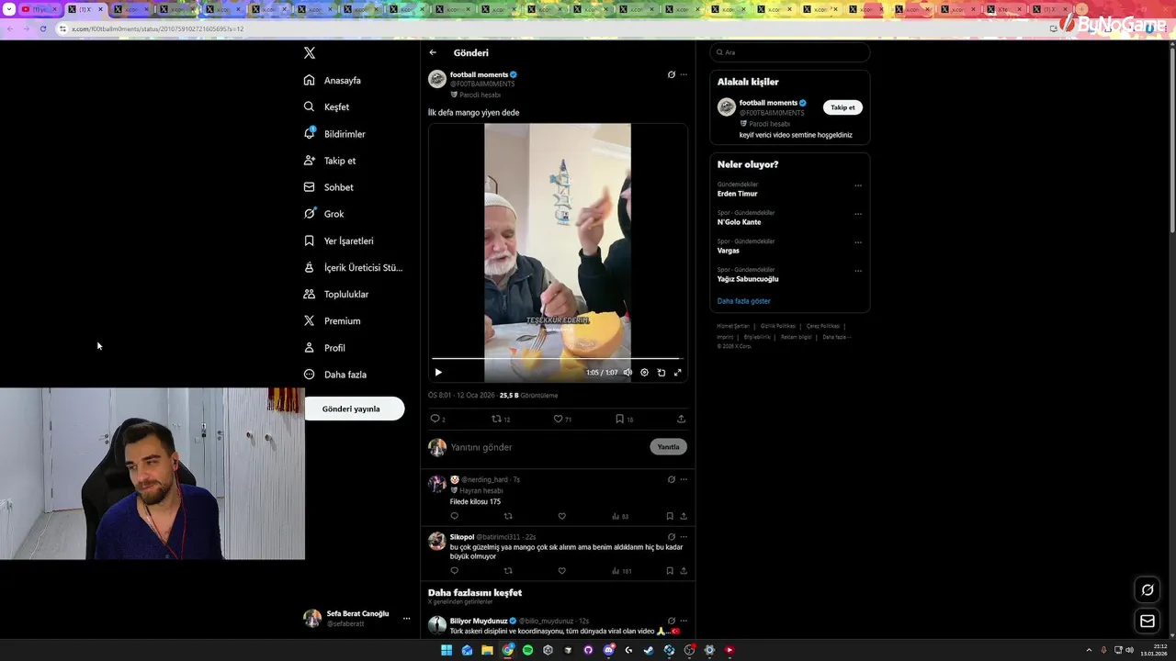1176x661 pixels.
Task: Click the Yanıtla button
Action: pos(668,447)
